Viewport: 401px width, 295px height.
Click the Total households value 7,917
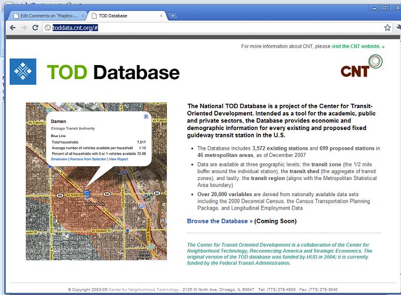click(x=141, y=142)
